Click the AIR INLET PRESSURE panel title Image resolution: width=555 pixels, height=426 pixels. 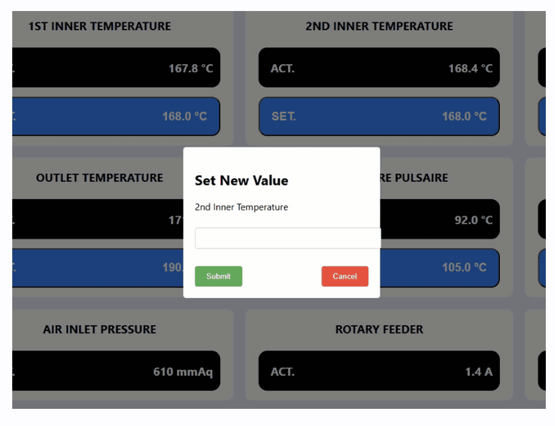point(100,329)
